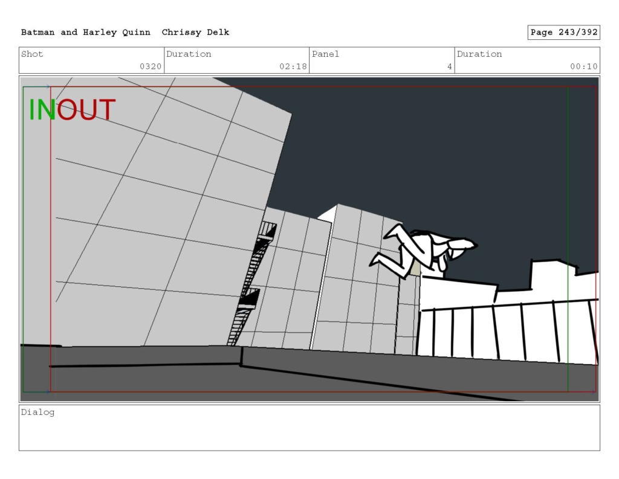
Task: Click the fire escape staircase drawing
Action: pos(251,283)
